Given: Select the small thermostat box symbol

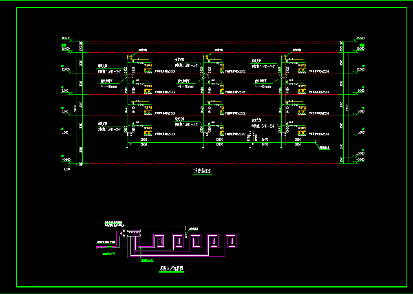Looking at the screenshot, I should (186, 237).
